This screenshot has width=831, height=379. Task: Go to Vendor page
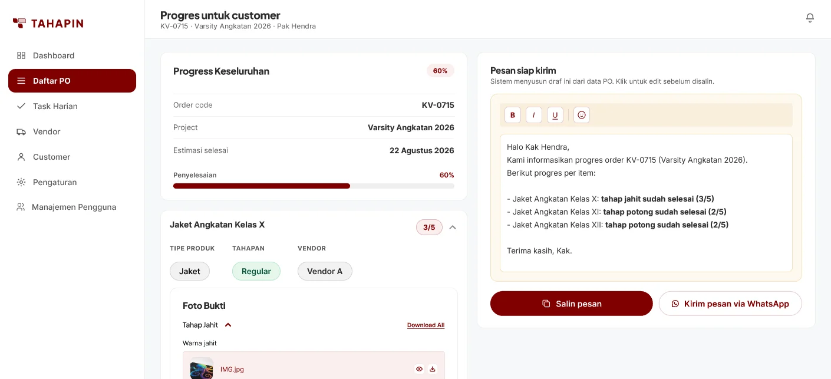[72, 131]
